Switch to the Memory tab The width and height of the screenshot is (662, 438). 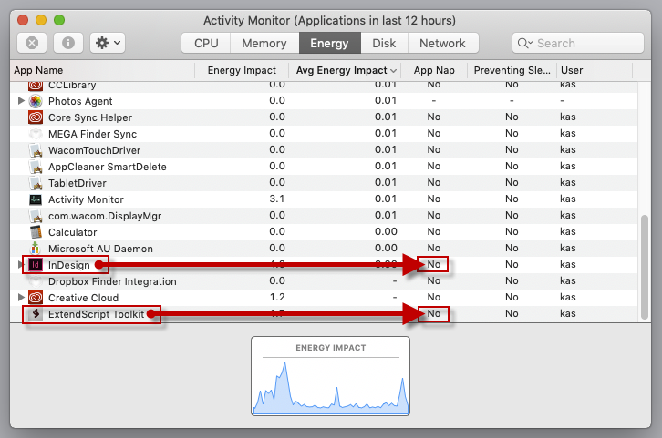[264, 43]
